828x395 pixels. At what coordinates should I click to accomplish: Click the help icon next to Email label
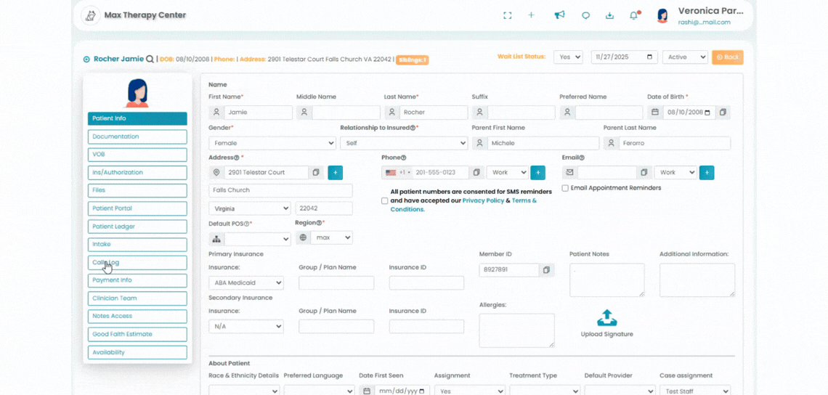[582, 158]
